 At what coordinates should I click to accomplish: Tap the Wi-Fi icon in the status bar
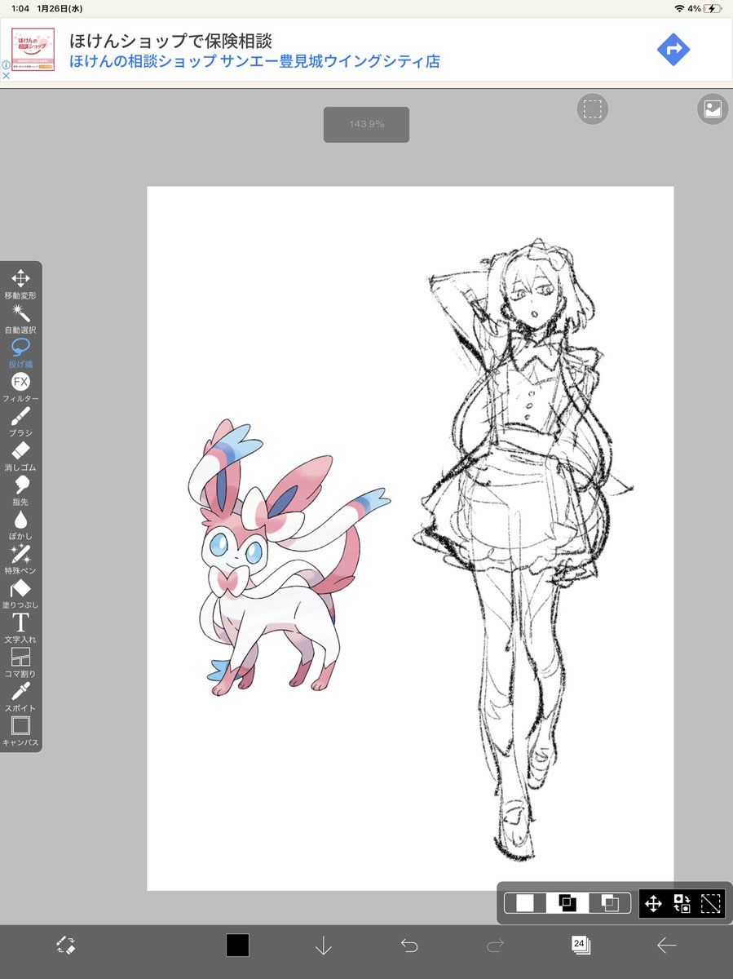coord(678,8)
